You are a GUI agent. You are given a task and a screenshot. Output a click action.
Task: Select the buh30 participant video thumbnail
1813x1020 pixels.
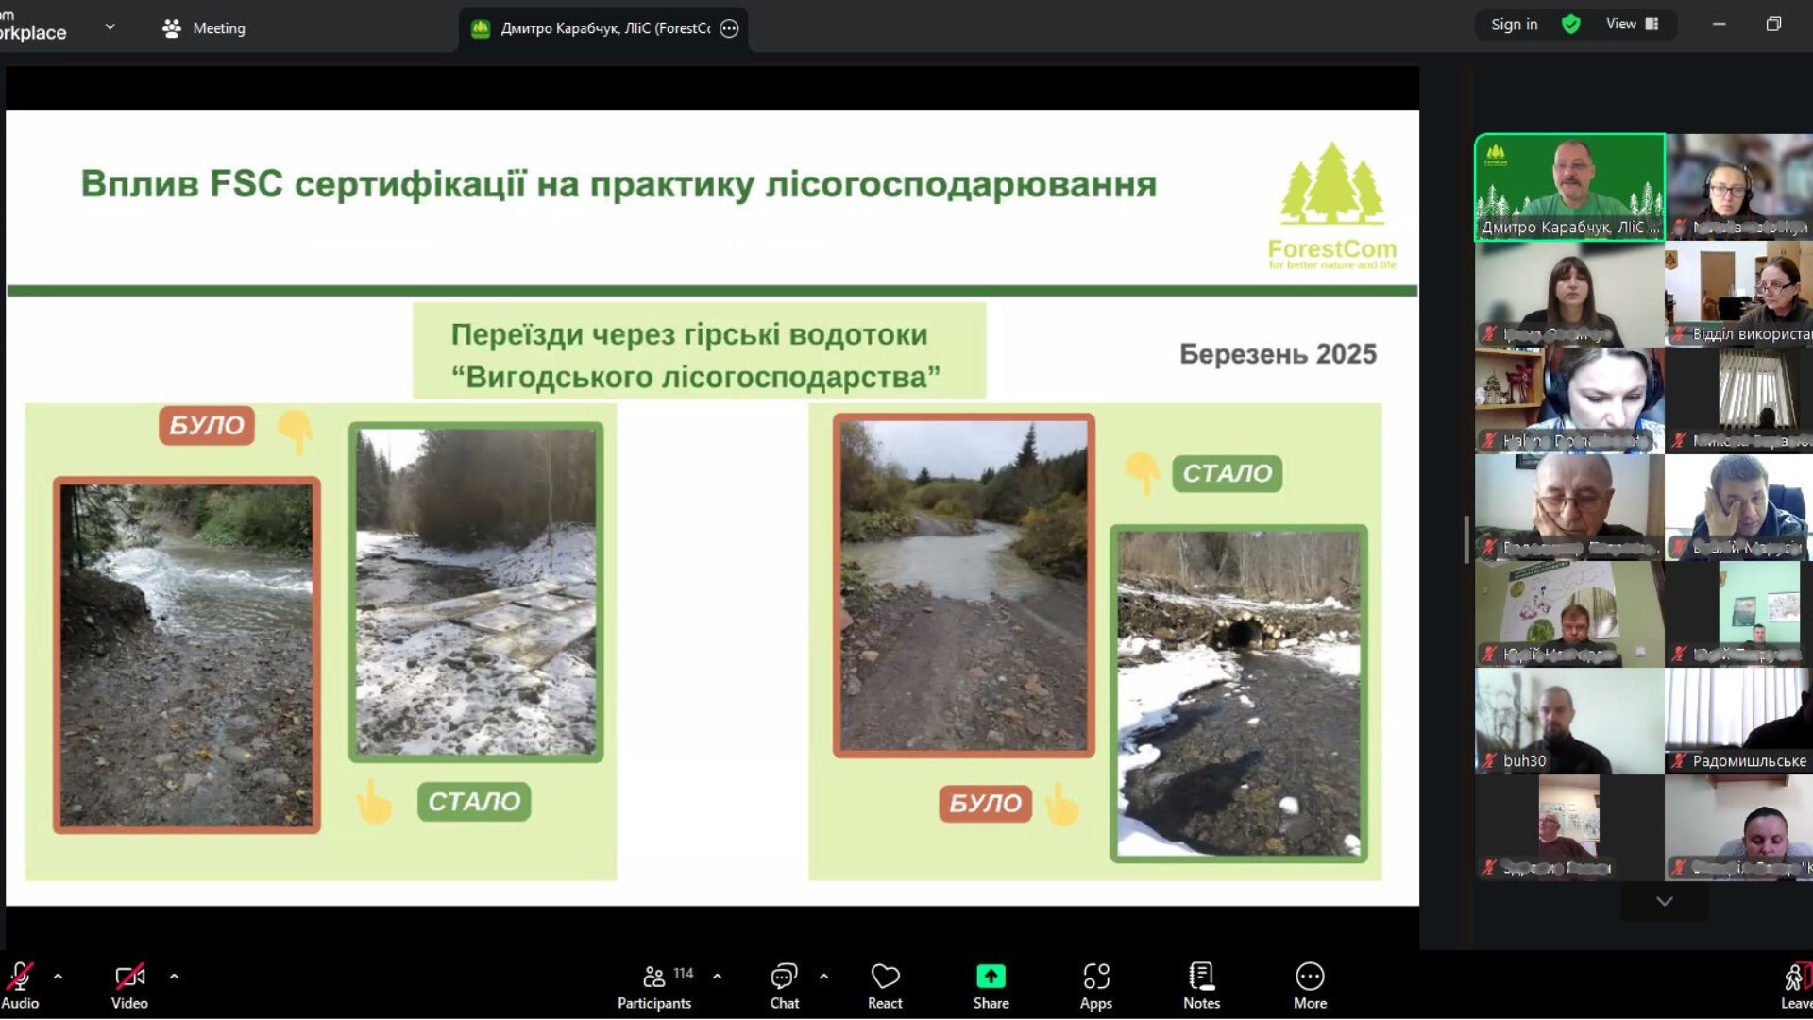[1568, 721]
